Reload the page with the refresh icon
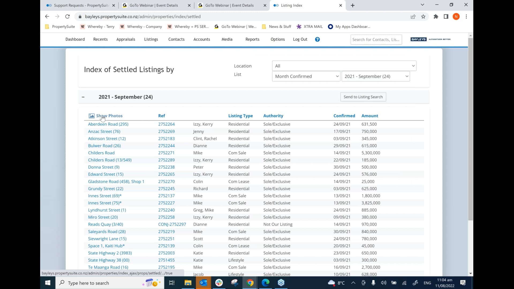The width and height of the screenshot is (514, 289). pyautogui.click(x=67, y=17)
